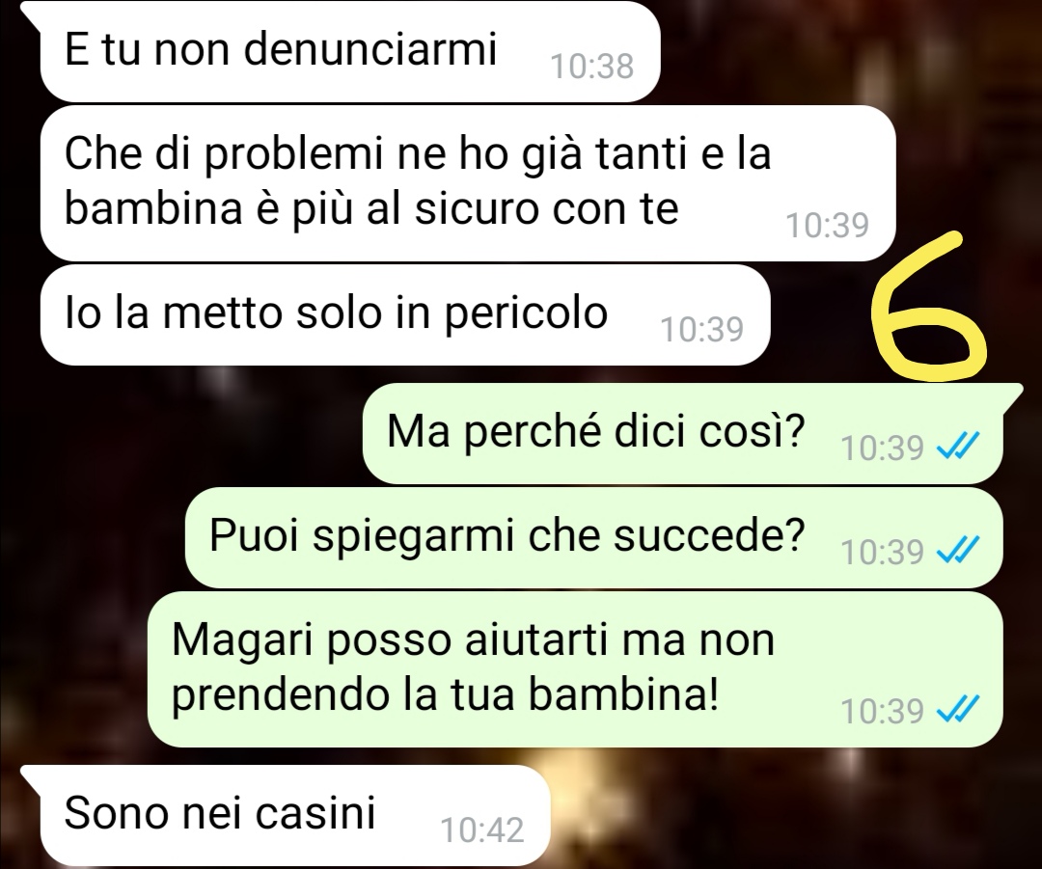Select the 'Ma perché dici così?' sent message
Image resolution: width=1042 pixels, height=869 pixels.
tap(682, 433)
